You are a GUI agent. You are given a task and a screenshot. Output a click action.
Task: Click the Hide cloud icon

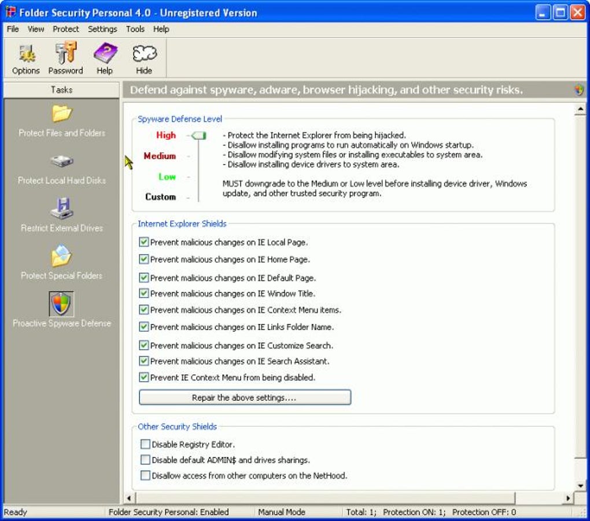tap(144, 53)
